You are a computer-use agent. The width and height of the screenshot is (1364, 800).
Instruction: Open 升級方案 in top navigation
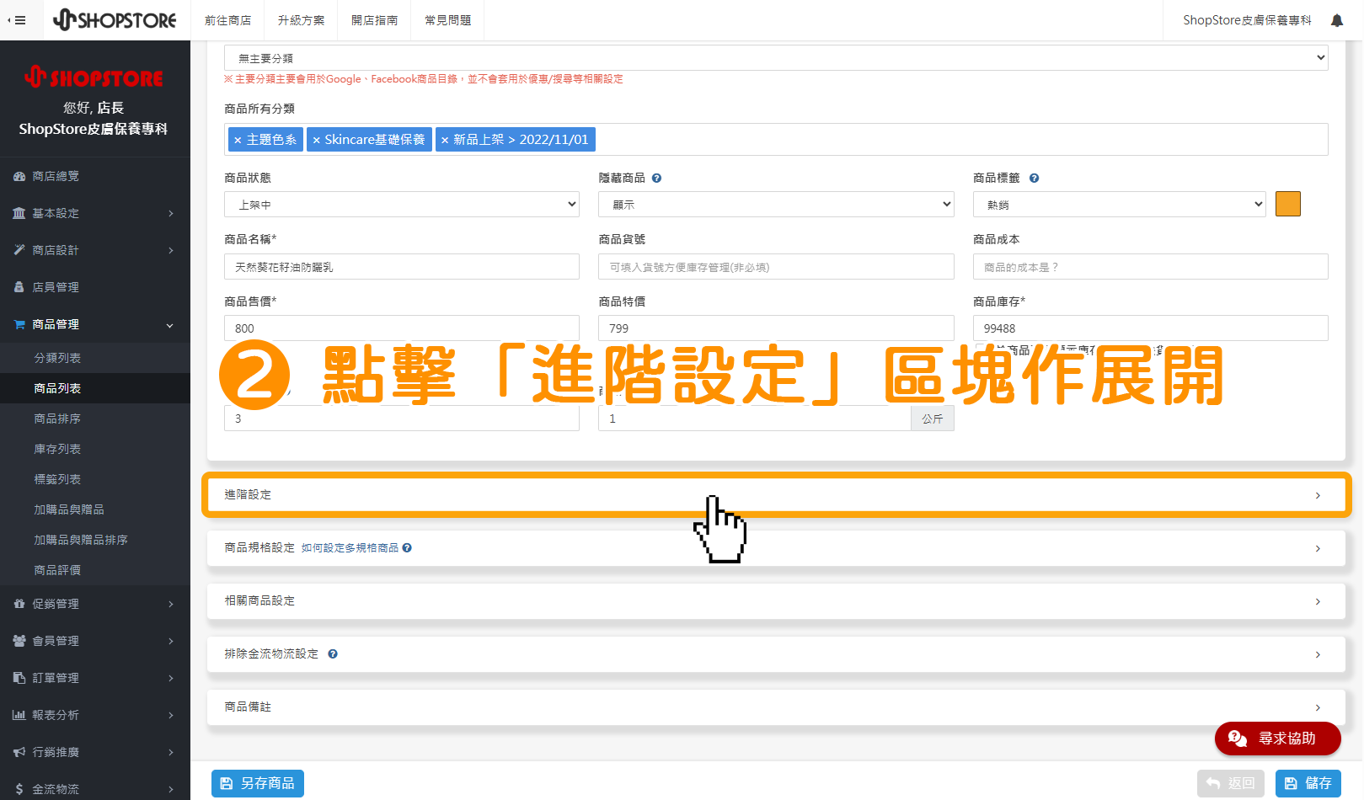tap(301, 20)
